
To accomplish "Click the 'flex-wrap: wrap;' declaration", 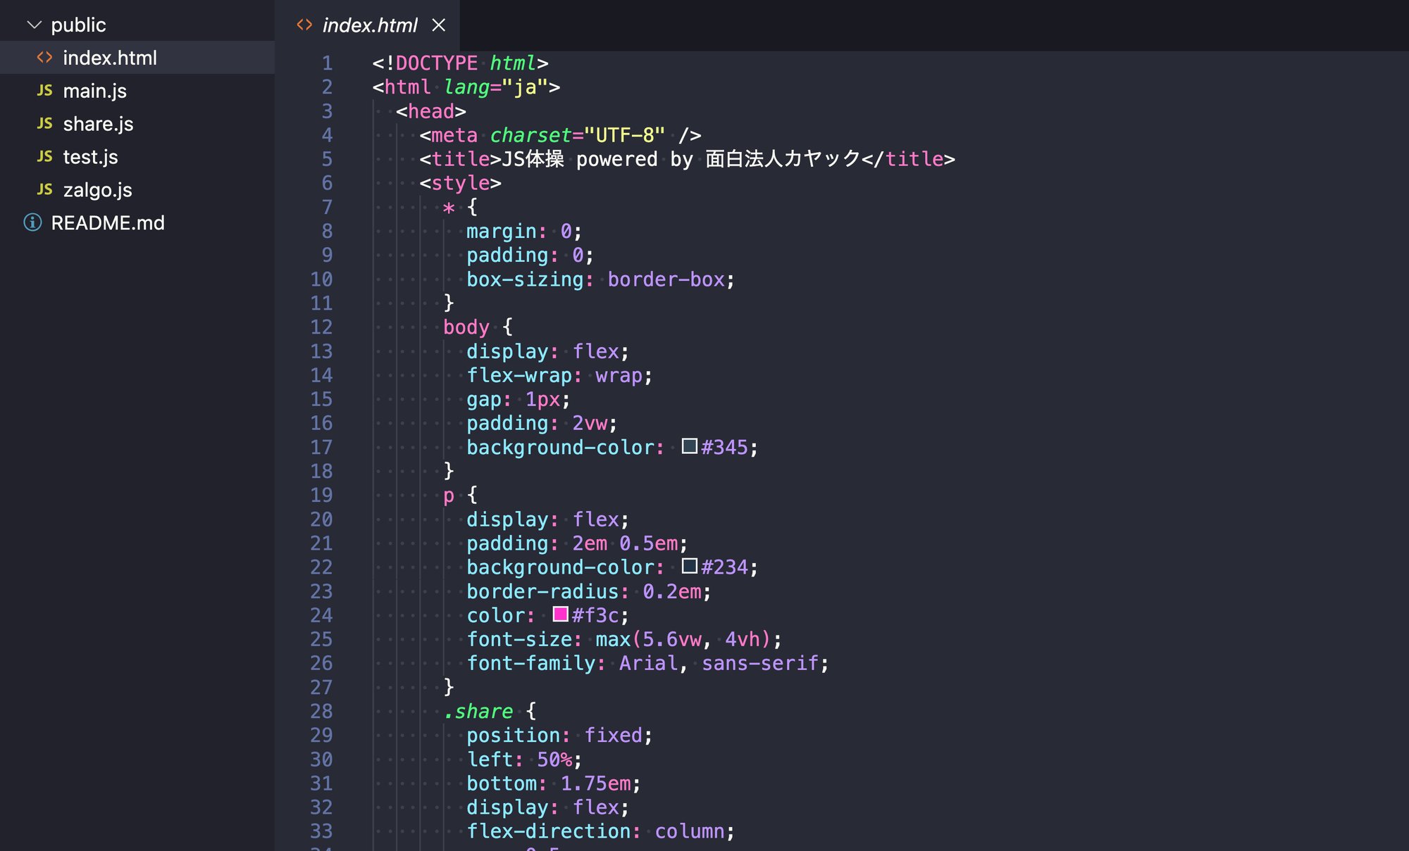I will pyautogui.click(x=560, y=375).
